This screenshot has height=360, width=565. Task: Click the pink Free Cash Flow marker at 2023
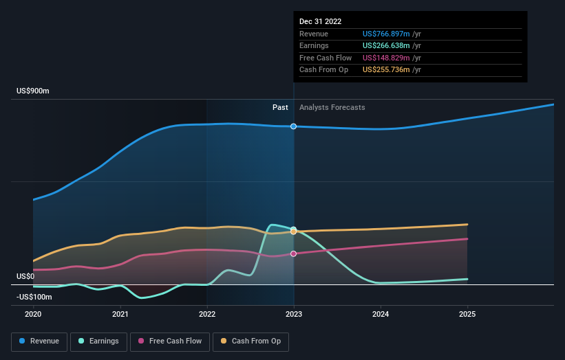coord(294,254)
